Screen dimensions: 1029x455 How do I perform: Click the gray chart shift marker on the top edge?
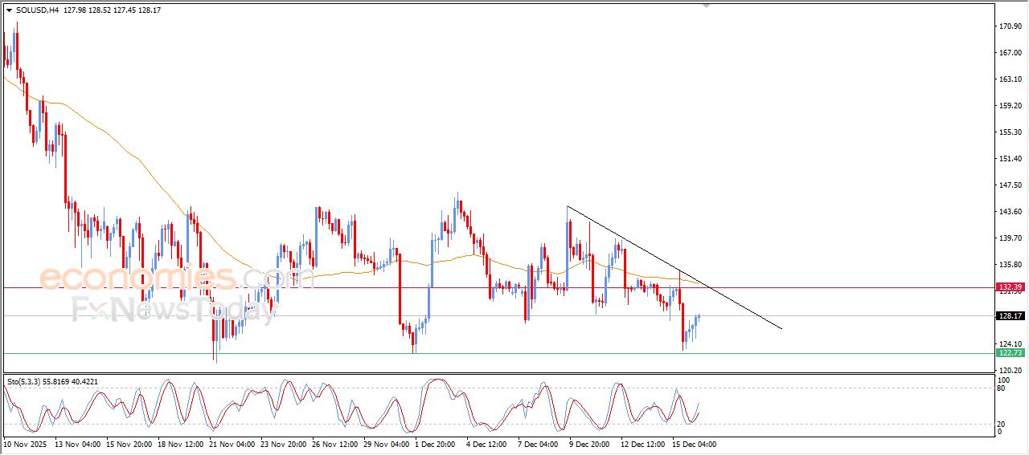[x=707, y=5]
